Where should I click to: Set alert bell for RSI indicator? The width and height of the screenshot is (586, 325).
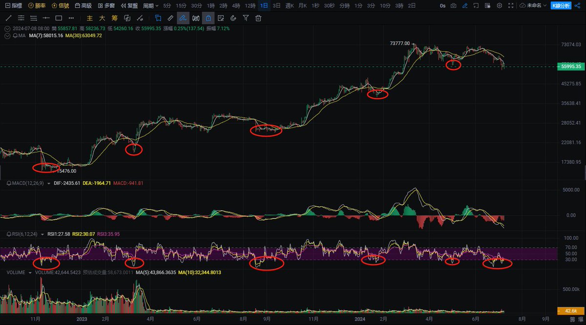tap(9, 234)
